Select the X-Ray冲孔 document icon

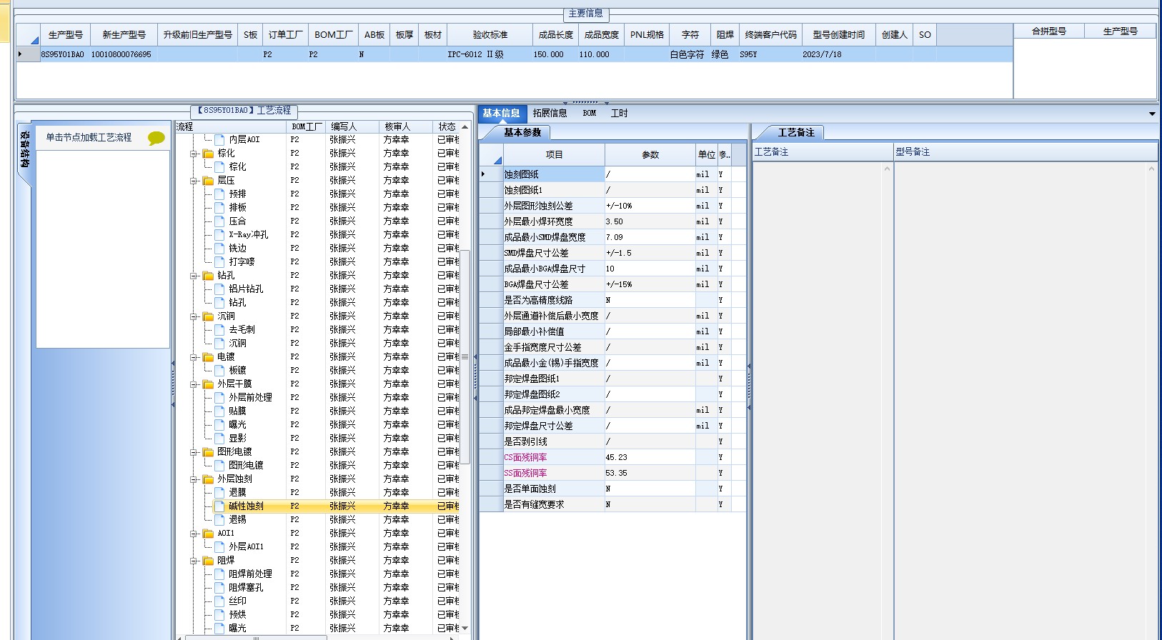[220, 234]
